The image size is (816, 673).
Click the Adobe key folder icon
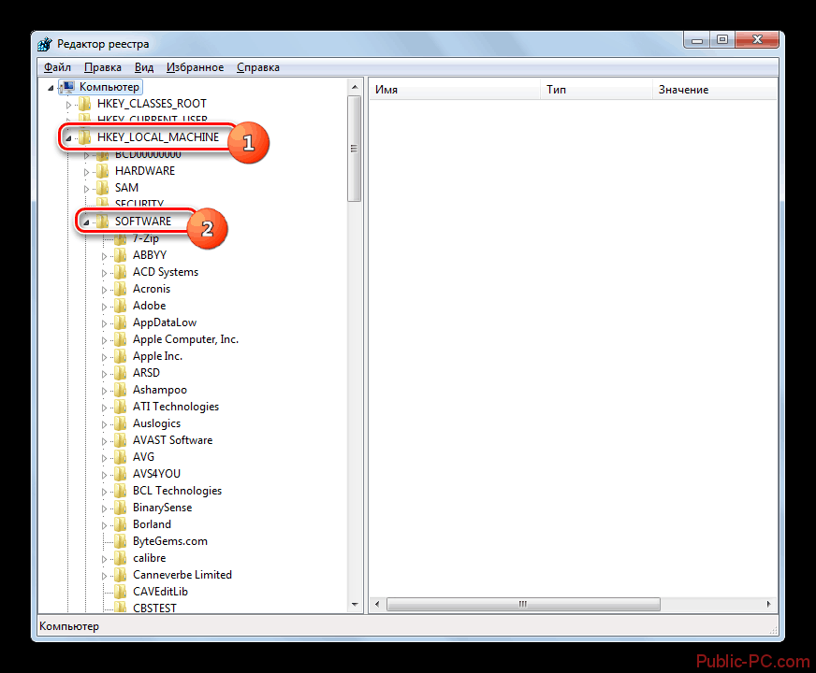point(121,306)
